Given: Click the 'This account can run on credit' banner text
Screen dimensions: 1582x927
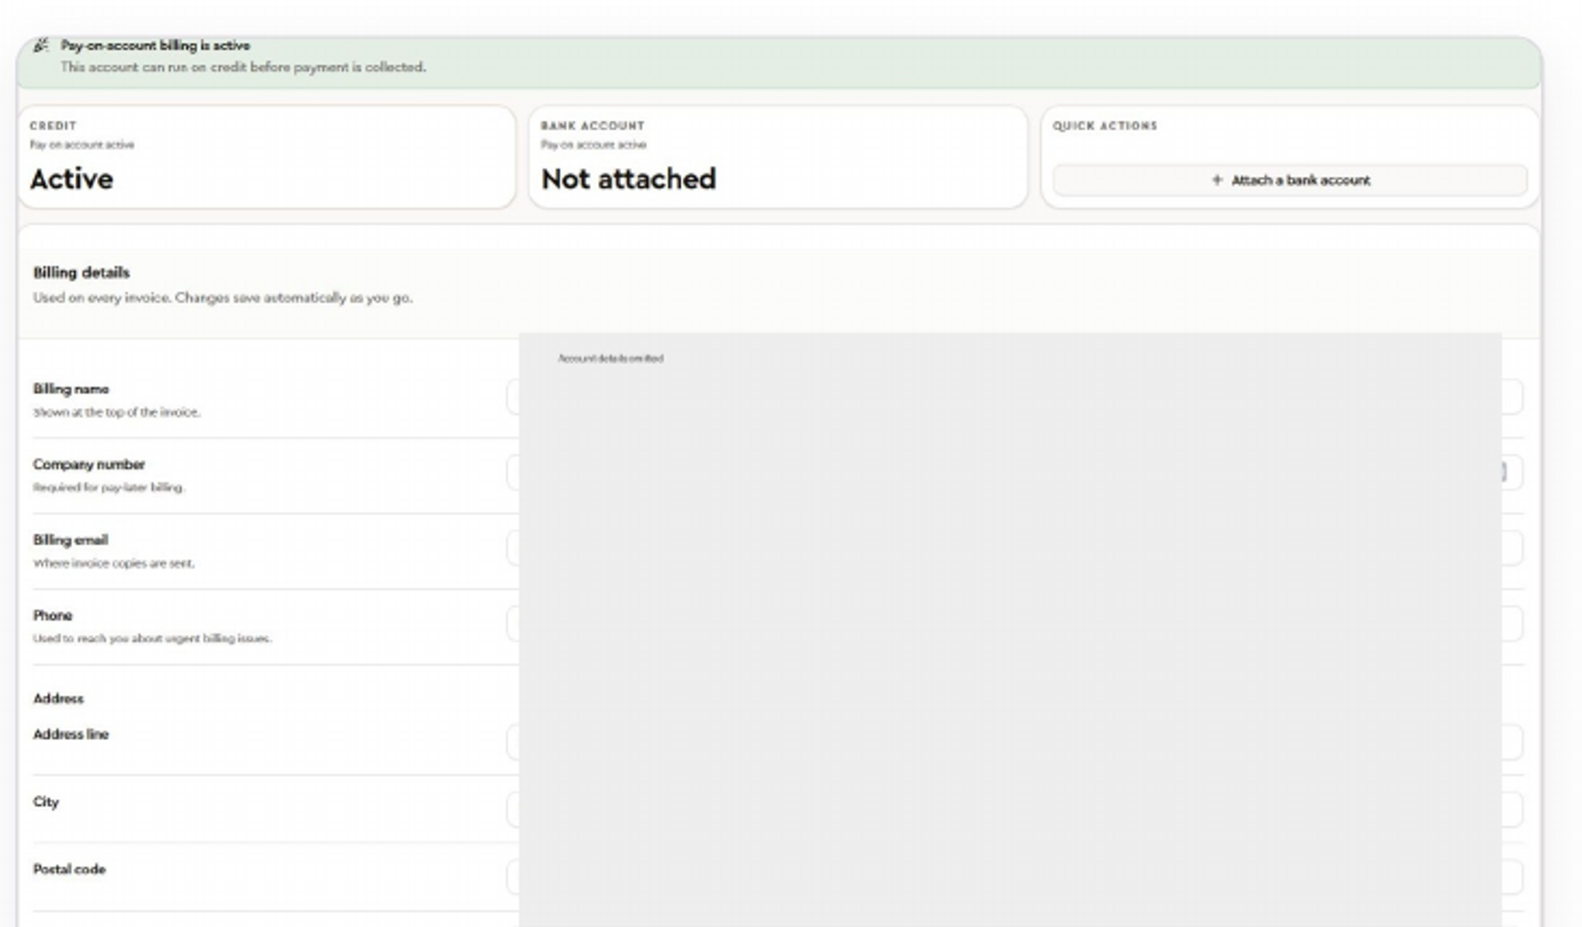Looking at the screenshot, I should click(x=243, y=67).
